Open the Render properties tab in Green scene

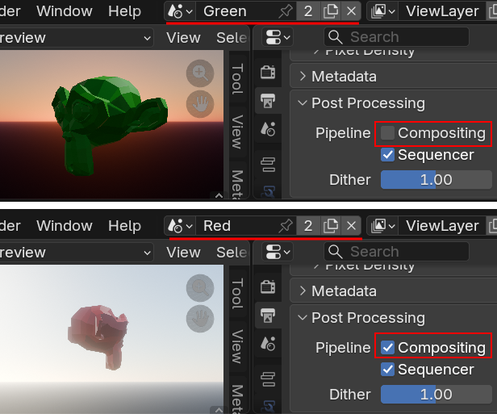pos(268,72)
